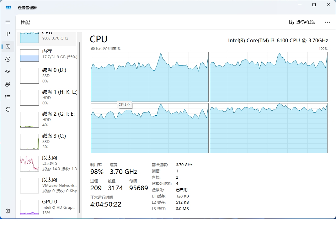View the GPU 0 Intel HD Graphics entry
The width and height of the screenshot is (336, 226).
tap(47, 207)
